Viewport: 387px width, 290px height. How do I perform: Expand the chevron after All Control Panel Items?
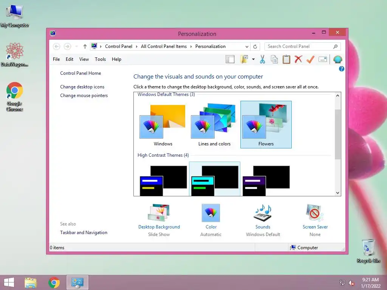tap(191, 46)
